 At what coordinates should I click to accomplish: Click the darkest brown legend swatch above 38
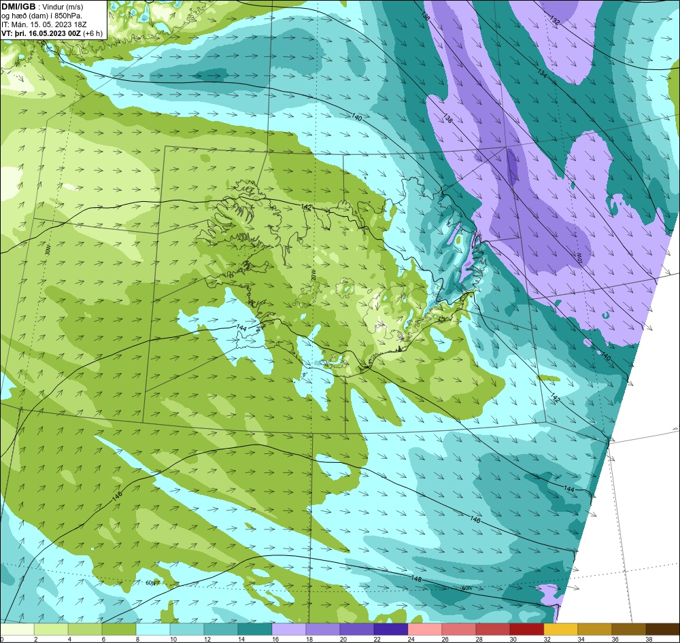click(662, 629)
